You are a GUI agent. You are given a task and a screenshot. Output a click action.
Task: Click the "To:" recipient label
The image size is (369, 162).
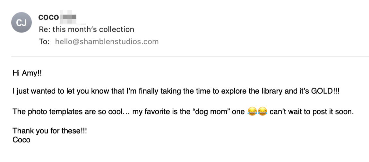point(44,42)
